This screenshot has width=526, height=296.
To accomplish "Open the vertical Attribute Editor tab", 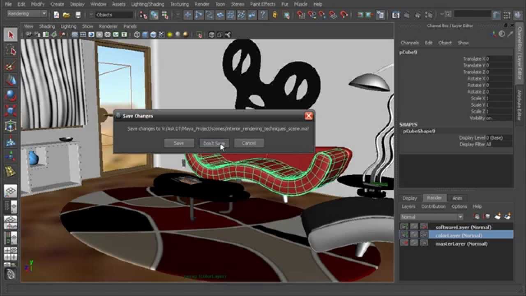I will tap(519, 105).
